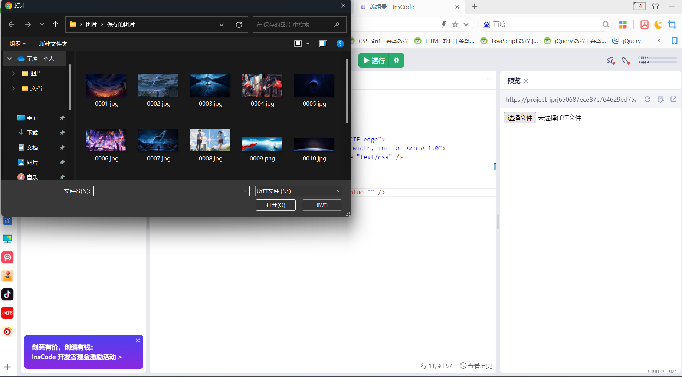Select thumbnail 0002.jpg

[x=158, y=86]
